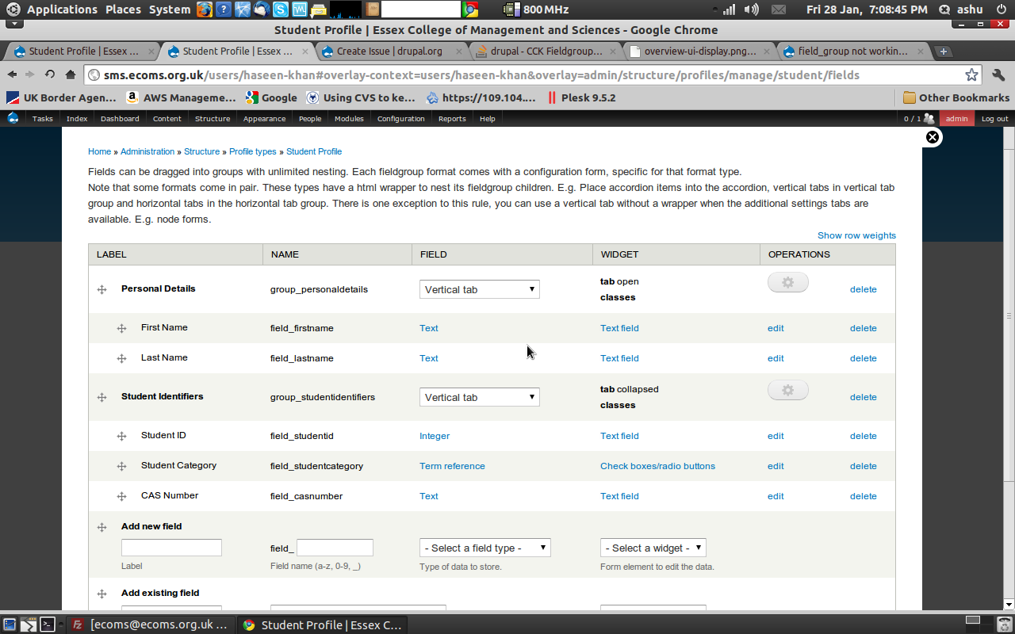1015x634 pixels.
Task: Launch Firefox from the top panel
Action: (205, 10)
